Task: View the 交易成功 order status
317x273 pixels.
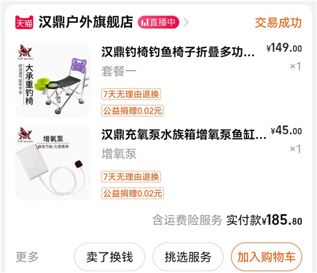Action: (278, 23)
